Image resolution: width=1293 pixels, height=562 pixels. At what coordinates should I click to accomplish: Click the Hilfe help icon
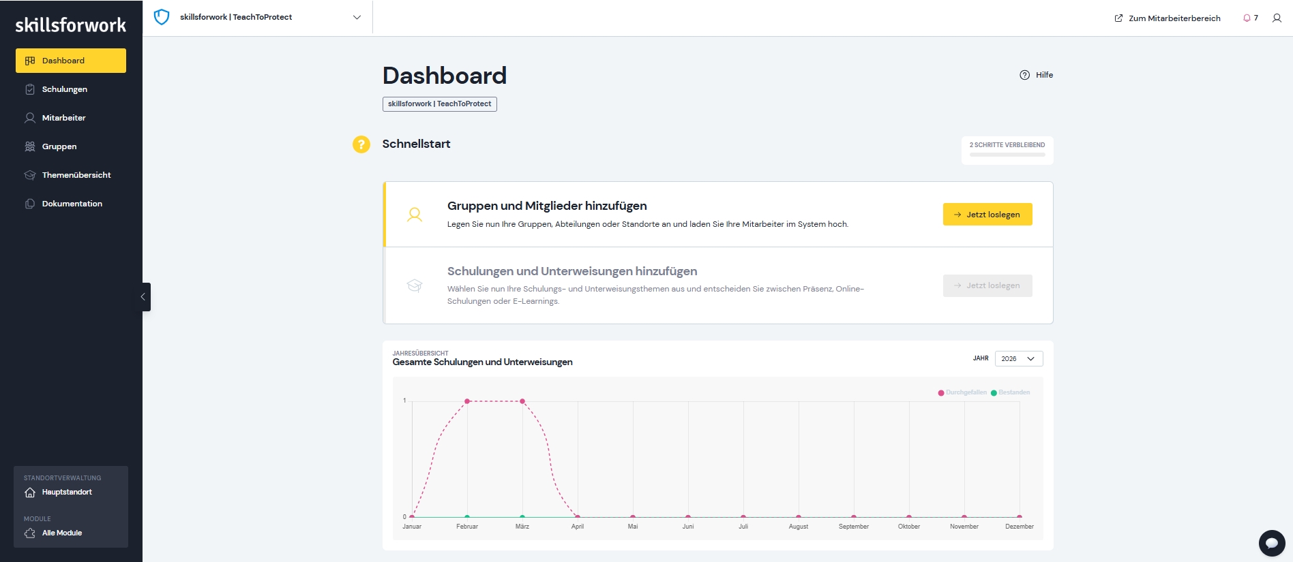[x=1024, y=75]
